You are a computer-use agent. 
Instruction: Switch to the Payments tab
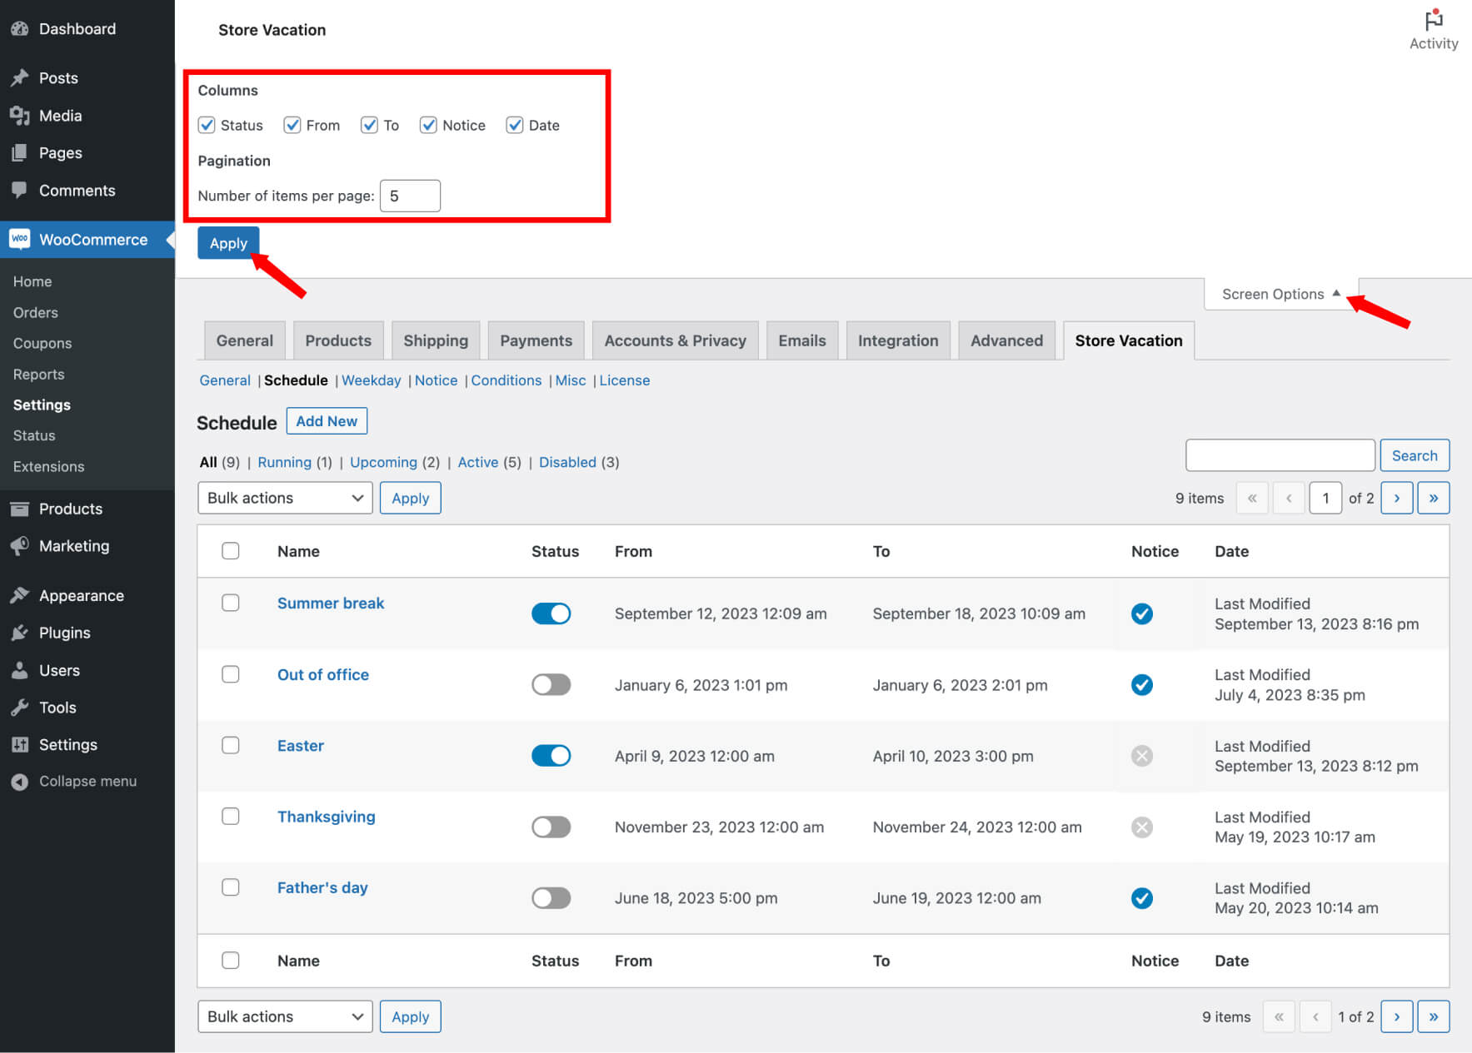[536, 340]
